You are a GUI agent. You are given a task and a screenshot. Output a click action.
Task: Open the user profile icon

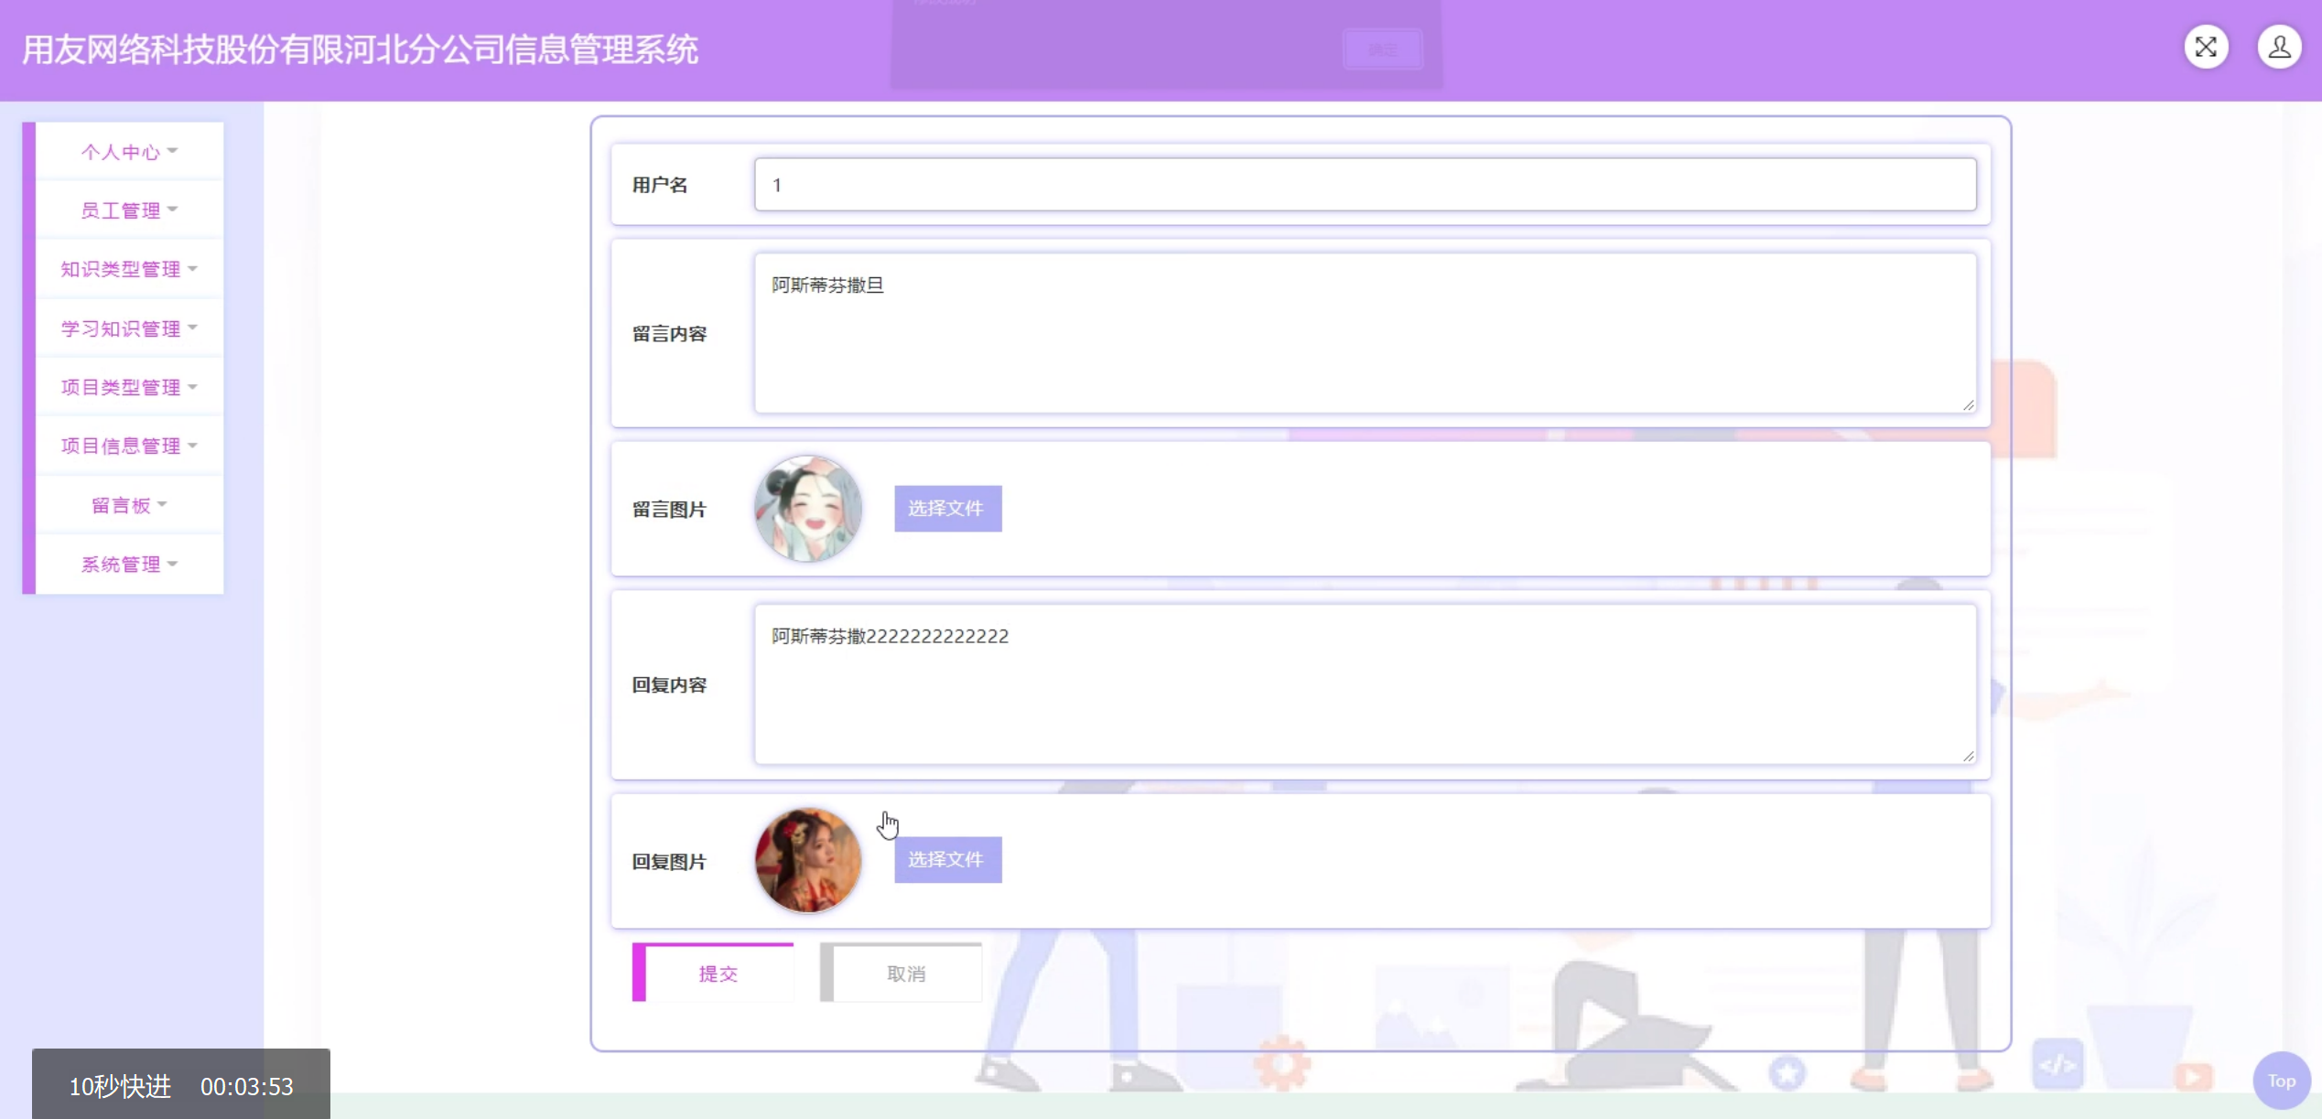tap(2279, 48)
